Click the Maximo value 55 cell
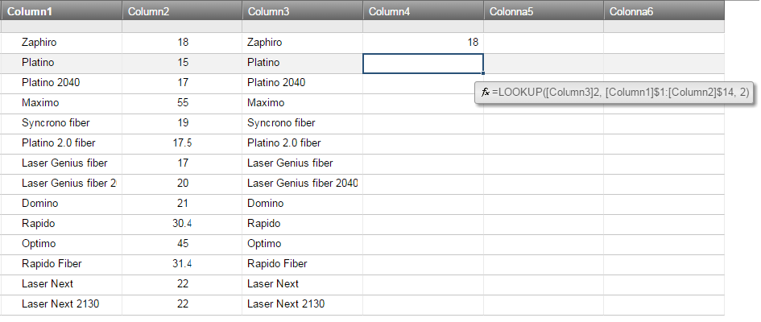761x322 pixels. click(x=182, y=103)
